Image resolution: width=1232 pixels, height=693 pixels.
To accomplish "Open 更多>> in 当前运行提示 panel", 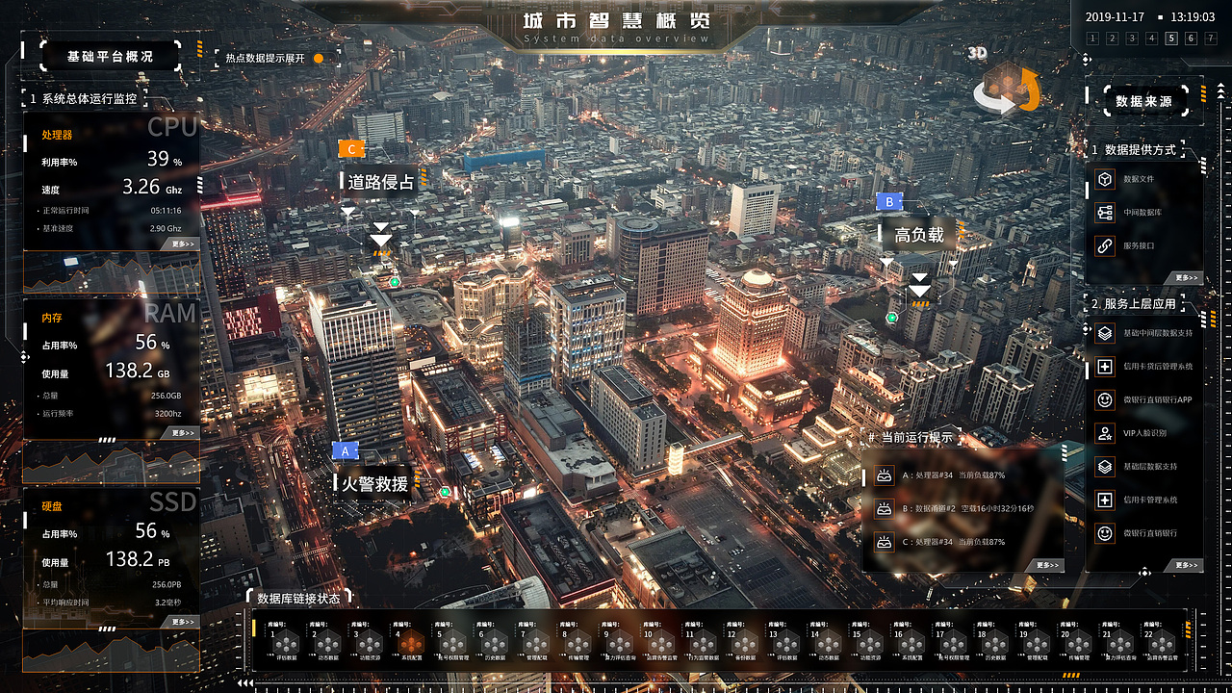I will (1046, 565).
